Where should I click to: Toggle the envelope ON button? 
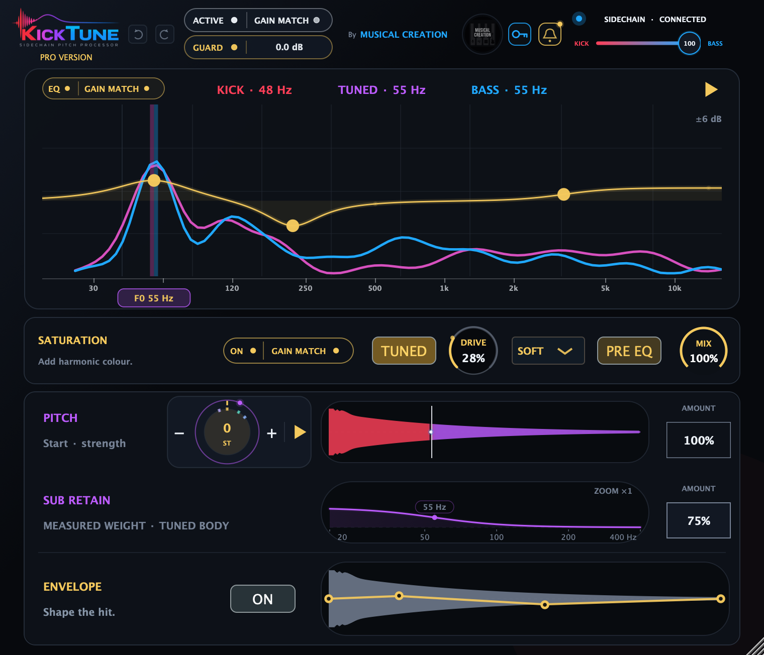262,599
